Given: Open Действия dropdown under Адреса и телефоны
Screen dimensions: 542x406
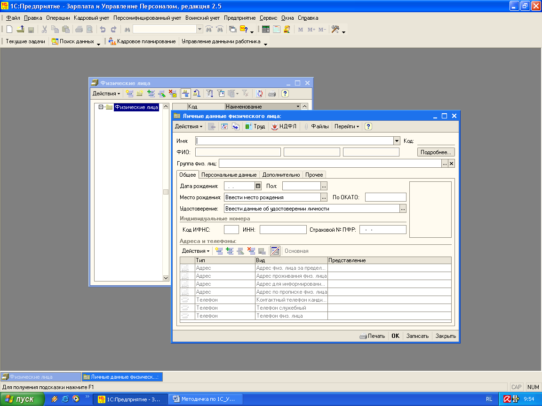Looking at the screenshot, I should (x=196, y=251).
